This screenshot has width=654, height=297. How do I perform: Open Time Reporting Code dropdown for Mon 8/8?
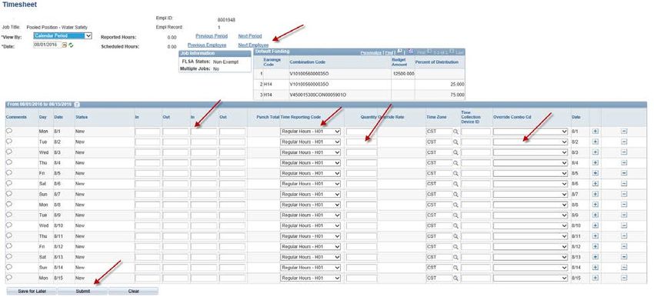310,205
